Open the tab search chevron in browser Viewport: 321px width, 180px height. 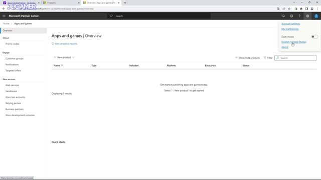[x=294, y=2]
